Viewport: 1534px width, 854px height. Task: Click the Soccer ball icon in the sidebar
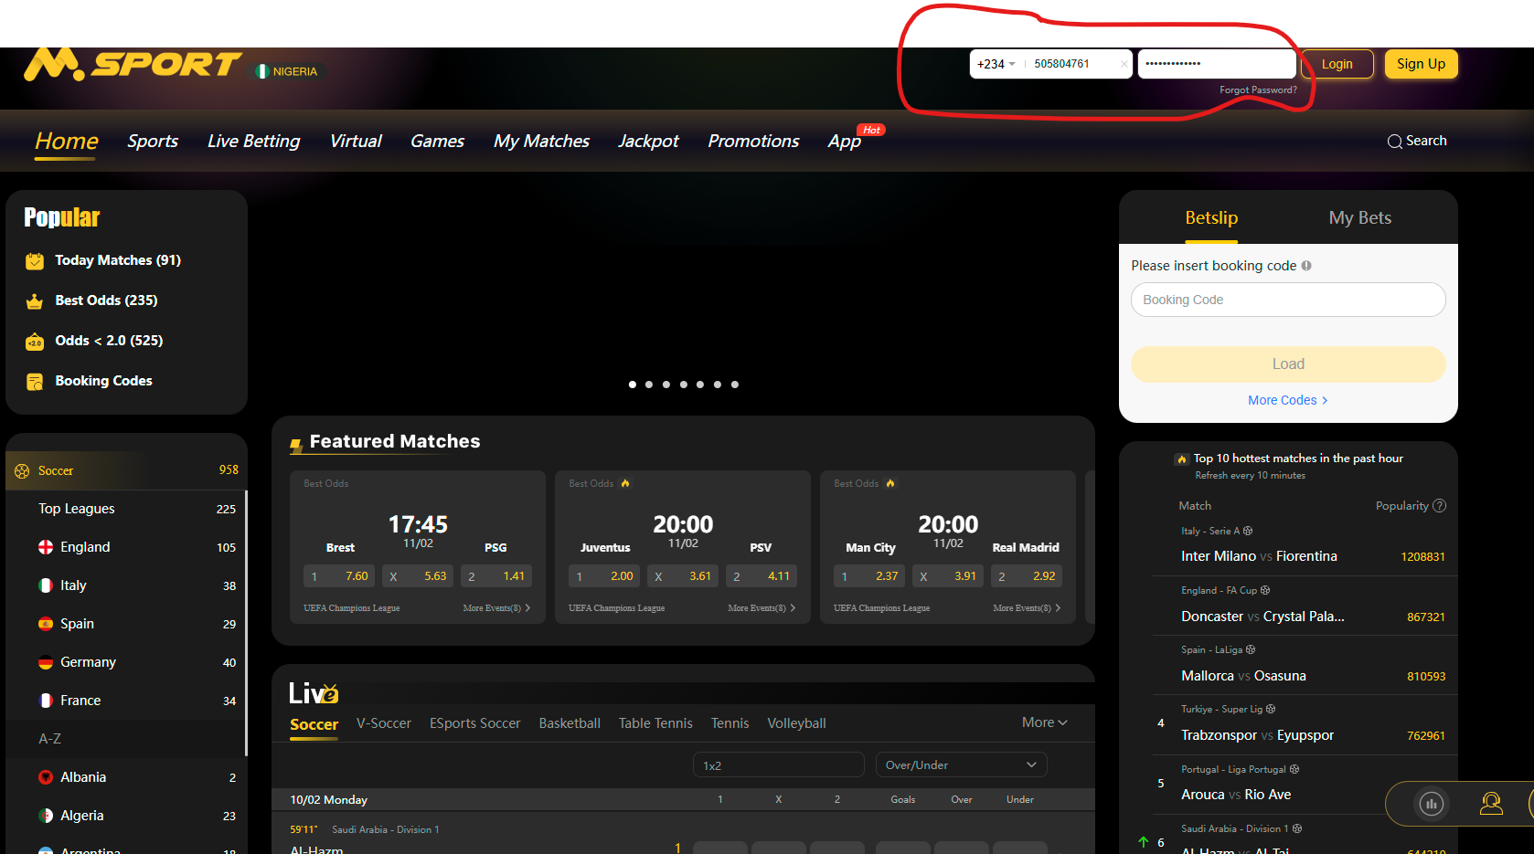22,470
